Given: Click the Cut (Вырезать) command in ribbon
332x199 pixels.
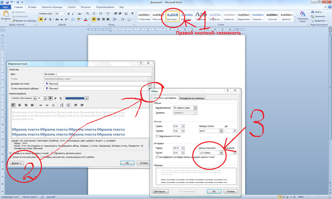Looking at the screenshot, I should pyautogui.click(x=19, y=12).
